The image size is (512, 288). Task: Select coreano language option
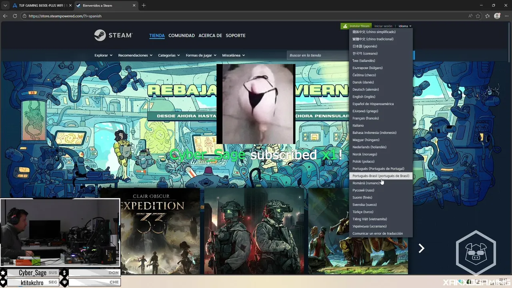380,54
